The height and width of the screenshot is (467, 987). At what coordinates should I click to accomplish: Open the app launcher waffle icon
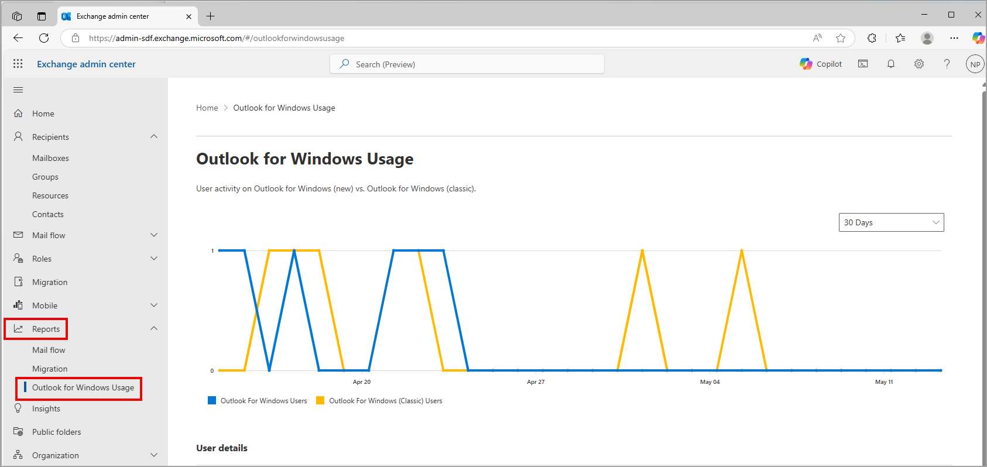[x=18, y=64]
